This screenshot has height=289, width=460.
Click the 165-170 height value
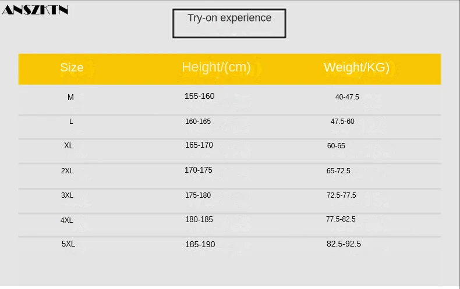pos(199,145)
